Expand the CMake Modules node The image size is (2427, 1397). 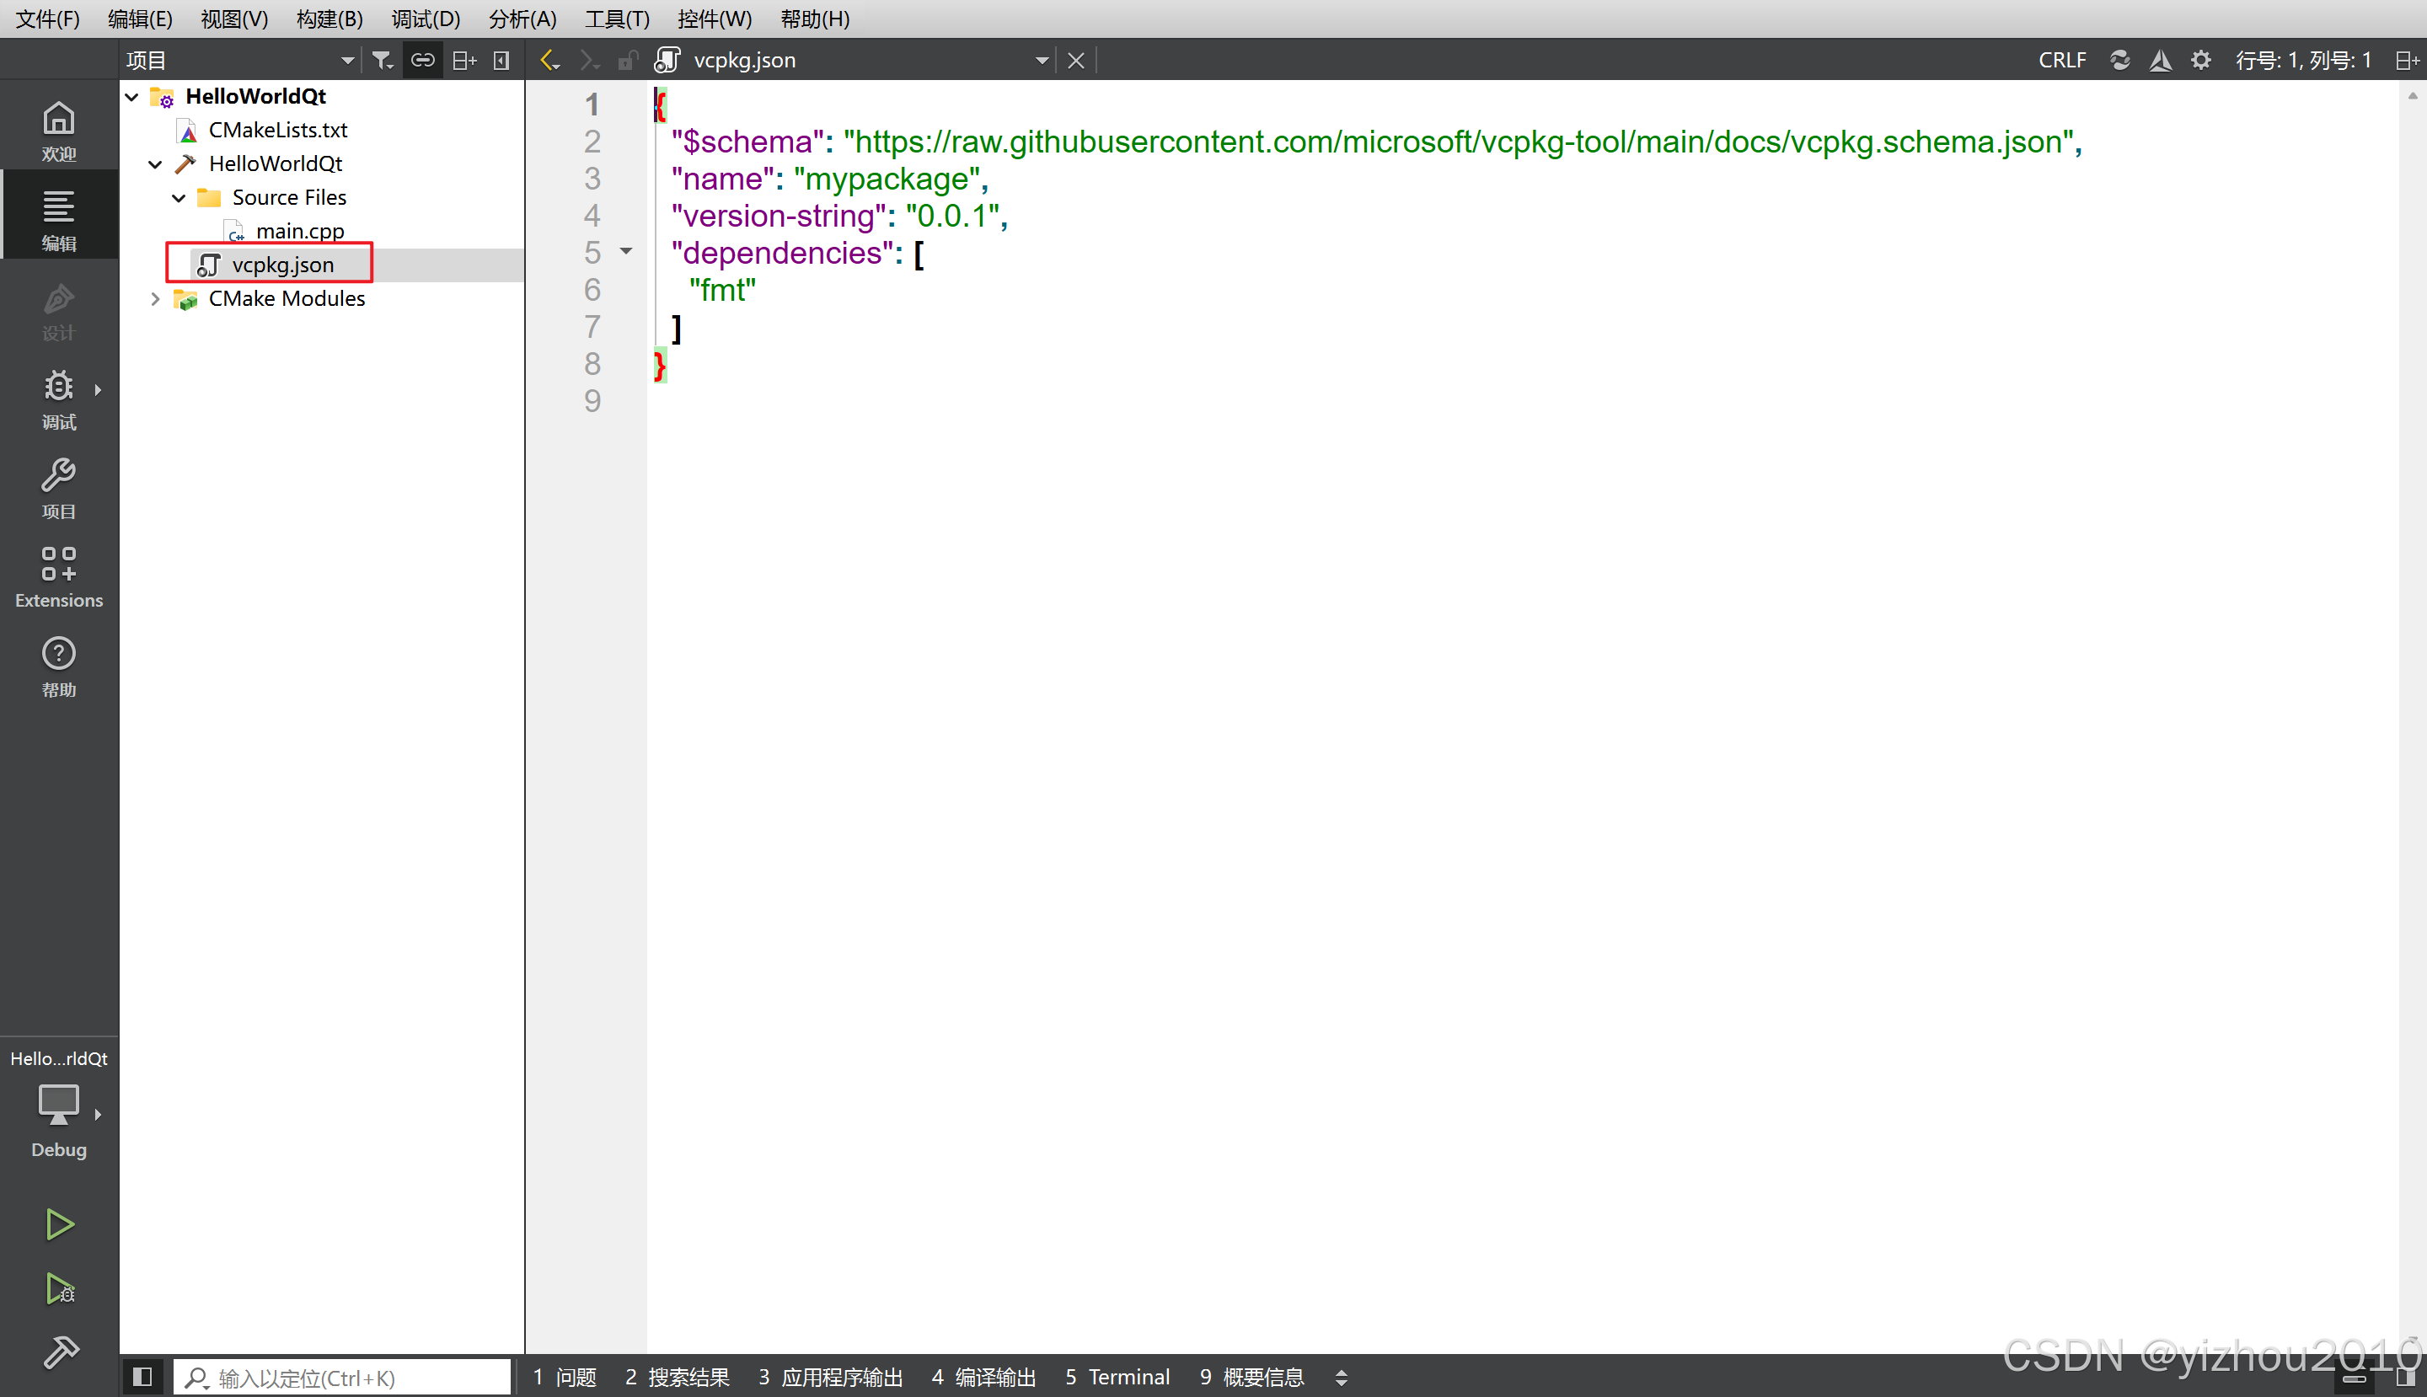155,299
